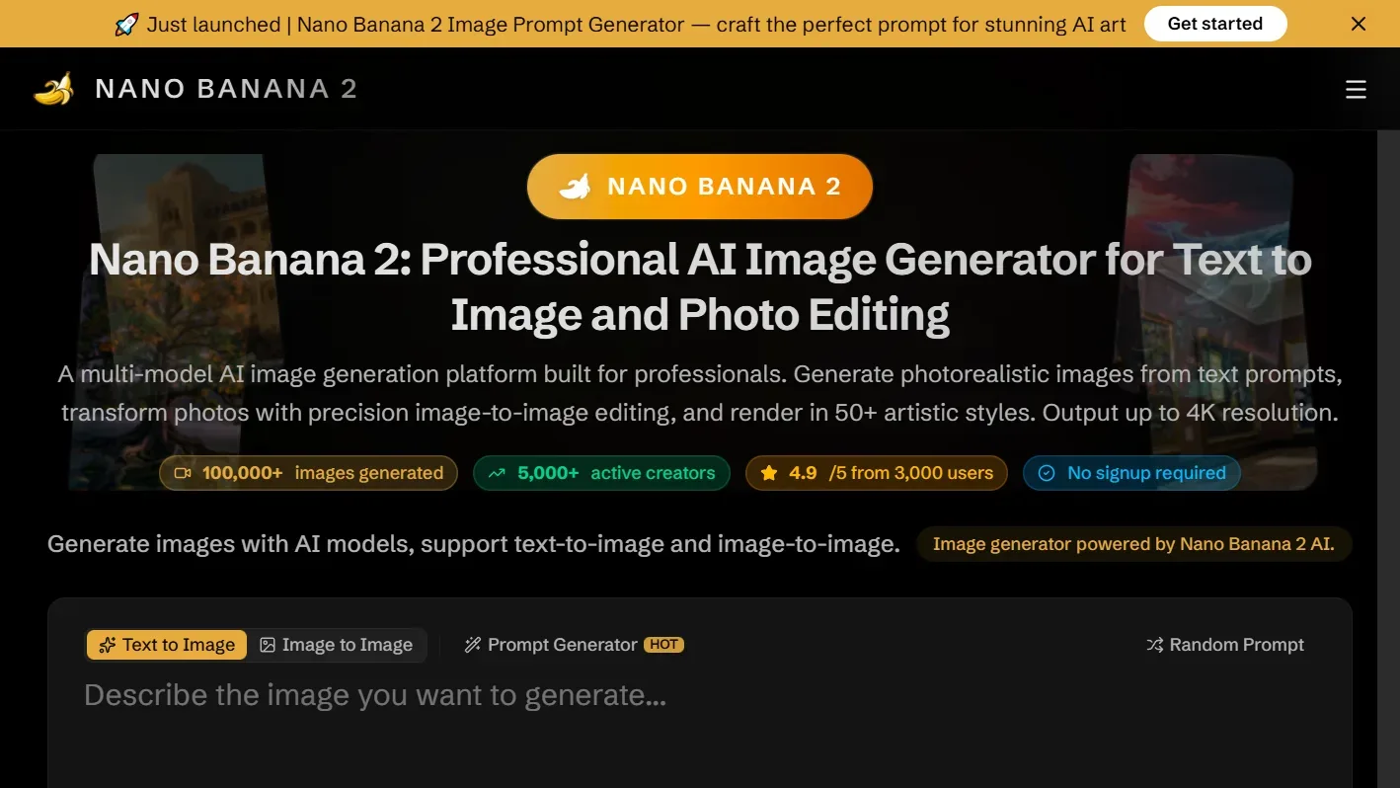Click the shuffle icon beside Random Prompt
Viewport: 1400px width, 788px height.
point(1154,645)
